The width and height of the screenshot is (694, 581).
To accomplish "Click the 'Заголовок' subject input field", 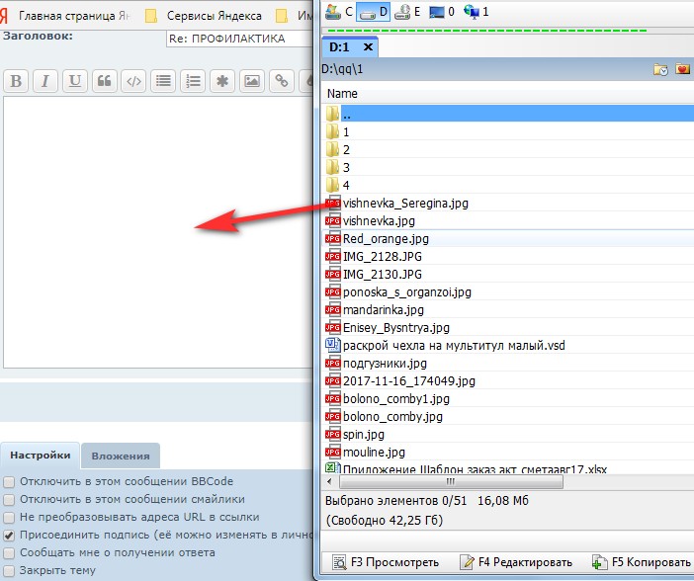I will [237, 39].
